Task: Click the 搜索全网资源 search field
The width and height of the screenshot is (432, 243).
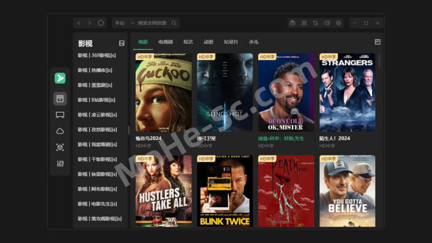Action: tap(152, 23)
